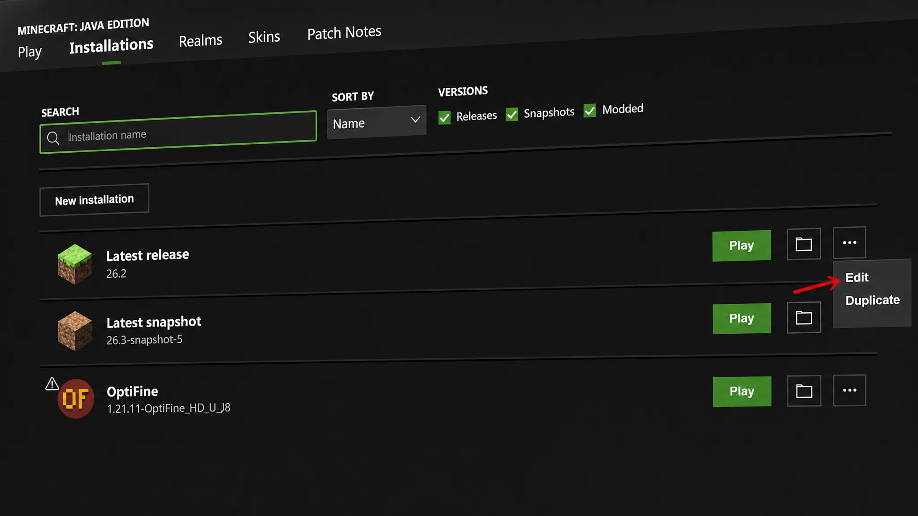Play the Latest snapshot installation

click(742, 318)
